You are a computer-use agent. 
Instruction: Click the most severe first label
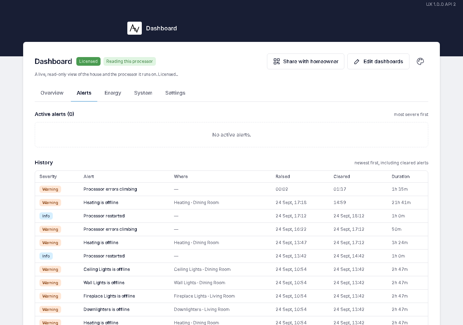411,114
